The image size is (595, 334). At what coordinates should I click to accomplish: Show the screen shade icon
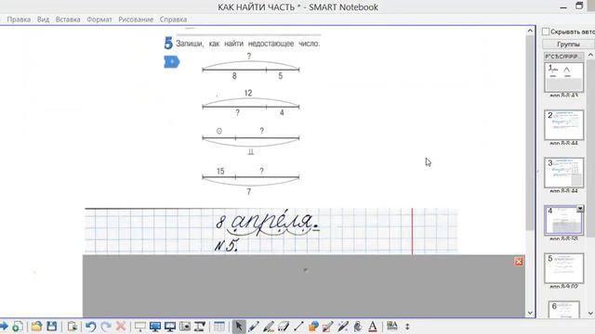pyautogui.click(x=140, y=326)
